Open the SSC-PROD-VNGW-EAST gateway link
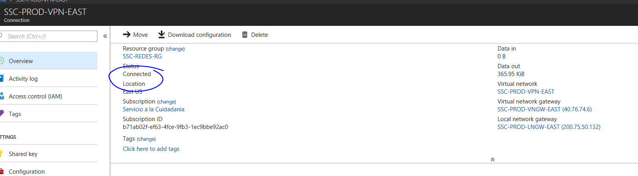The width and height of the screenshot is (638, 176). (544, 109)
